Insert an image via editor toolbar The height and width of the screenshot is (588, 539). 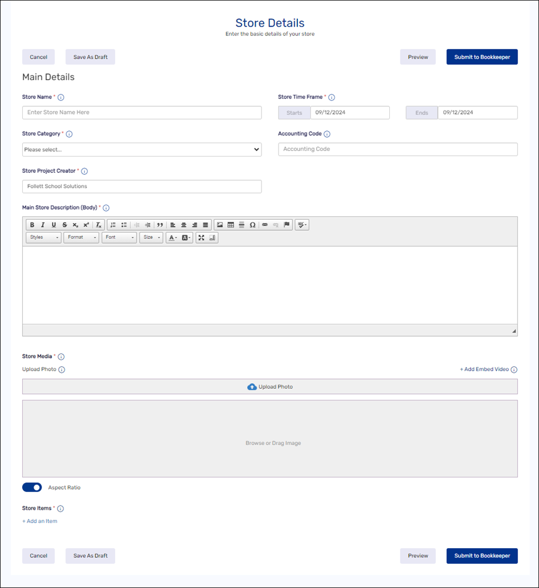click(220, 225)
